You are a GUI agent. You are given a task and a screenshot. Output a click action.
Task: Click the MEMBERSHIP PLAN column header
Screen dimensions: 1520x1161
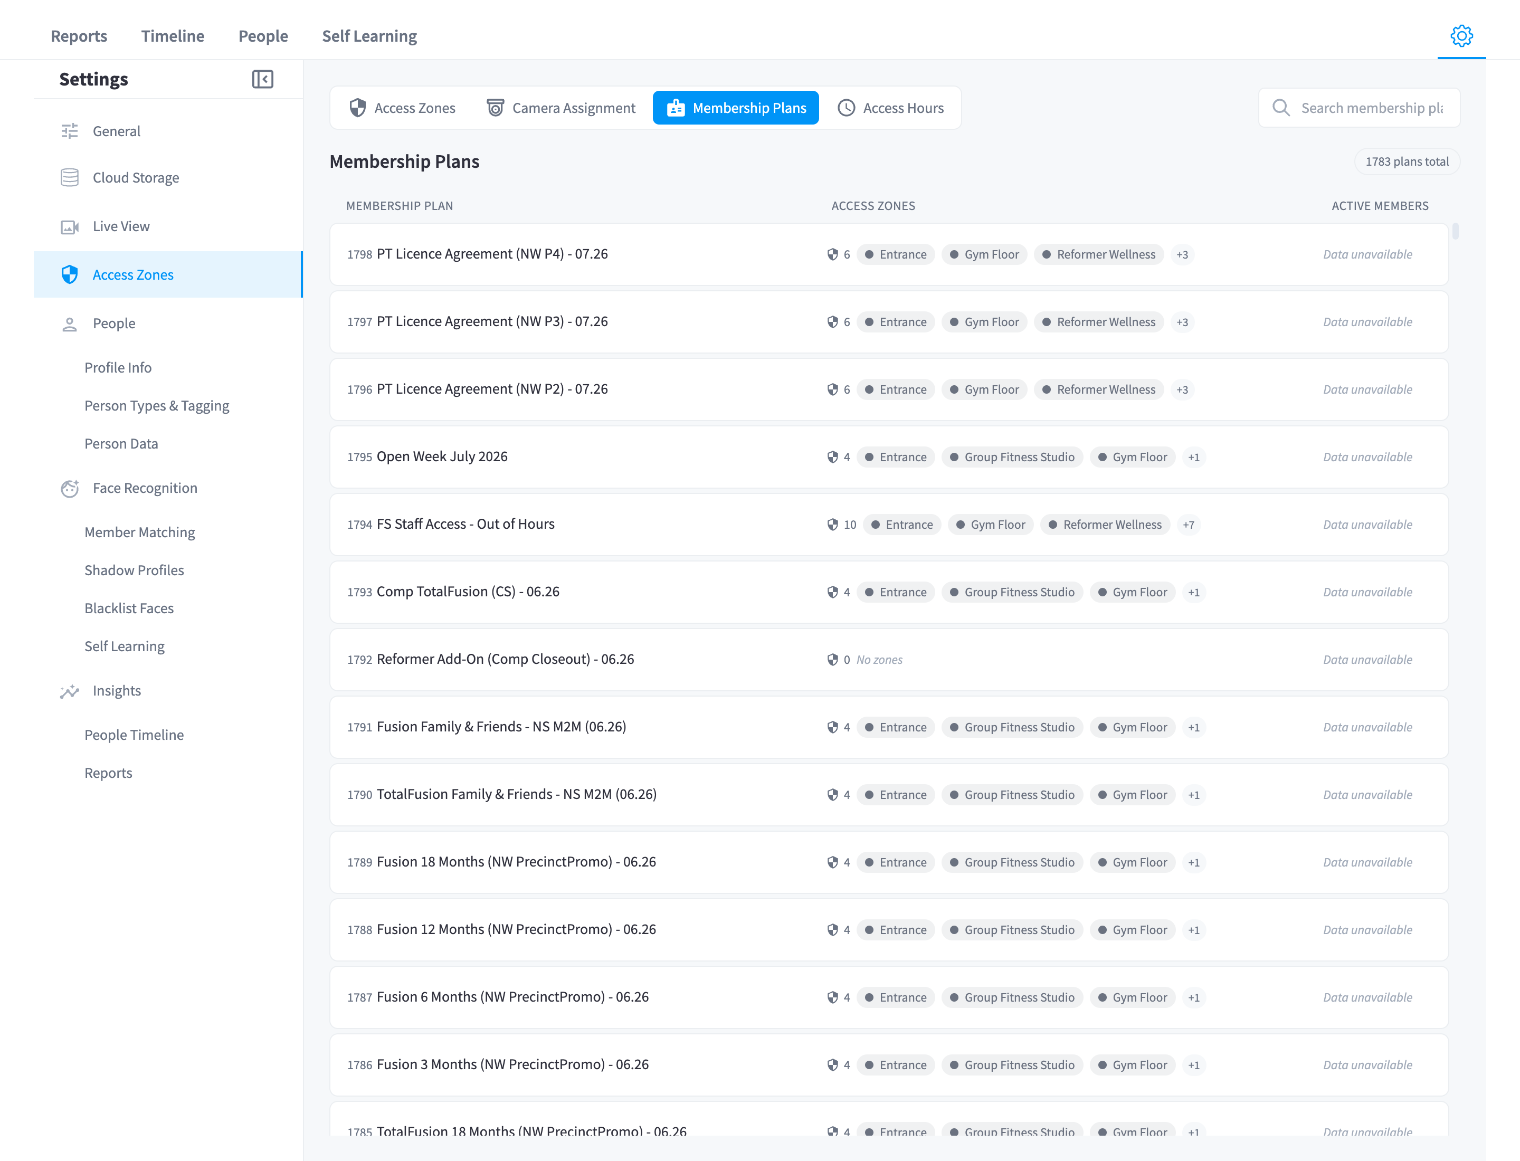(400, 206)
